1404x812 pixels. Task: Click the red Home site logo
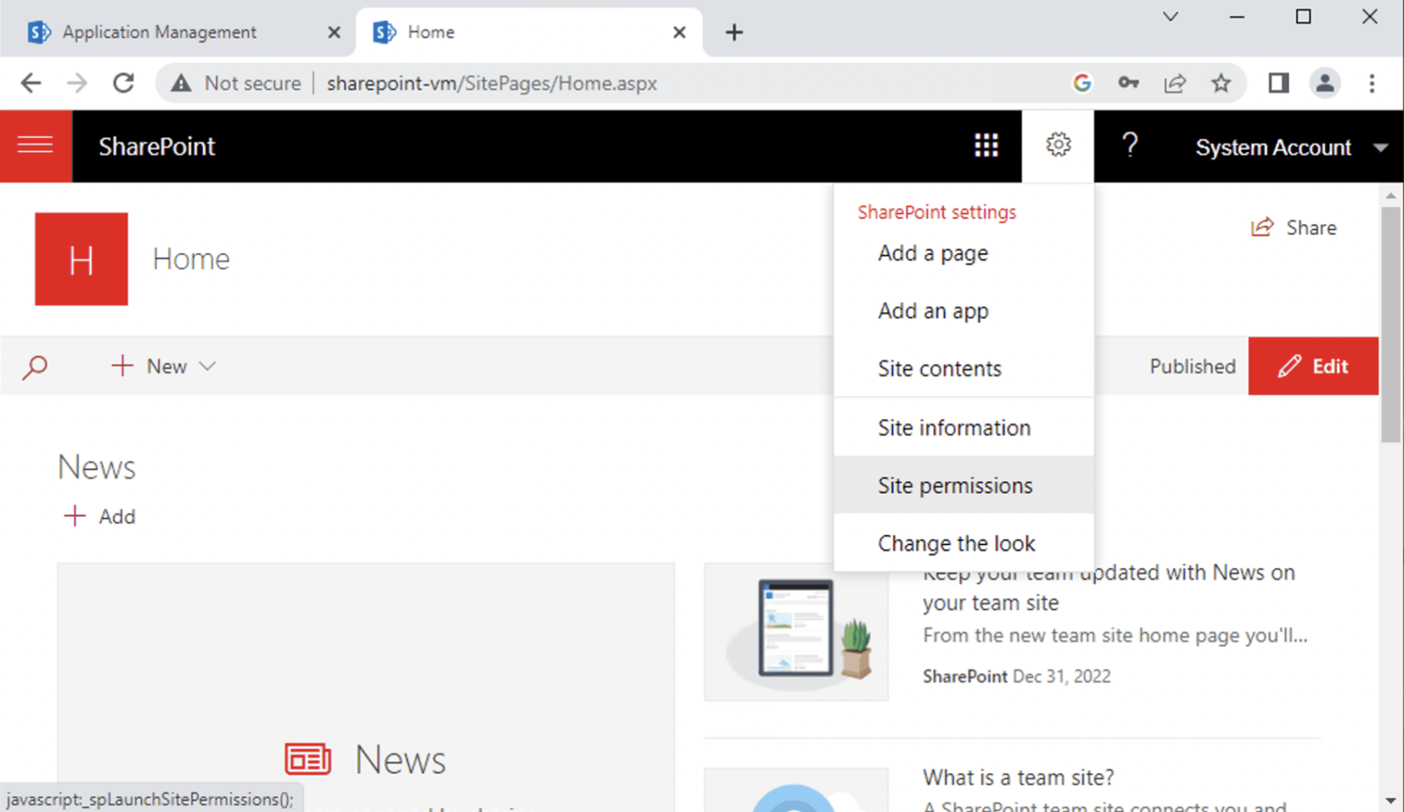click(x=81, y=259)
